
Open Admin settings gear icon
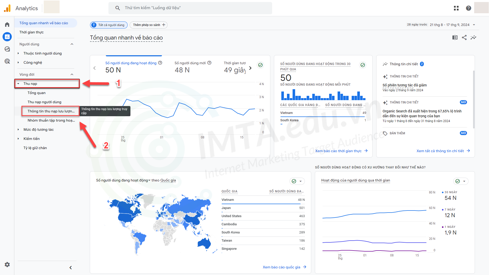point(7,265)
